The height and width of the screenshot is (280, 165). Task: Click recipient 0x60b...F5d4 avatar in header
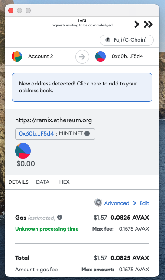pos(100,56)
